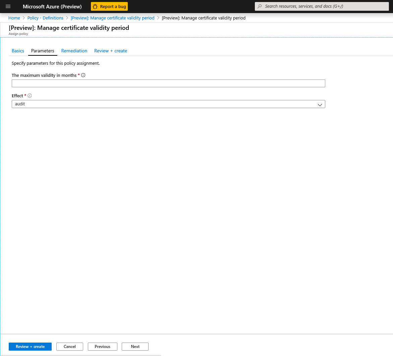Viewport: 393px width, 356px height.
Task: Open the Azure portal hamburger menu
Action: (8, 6)
